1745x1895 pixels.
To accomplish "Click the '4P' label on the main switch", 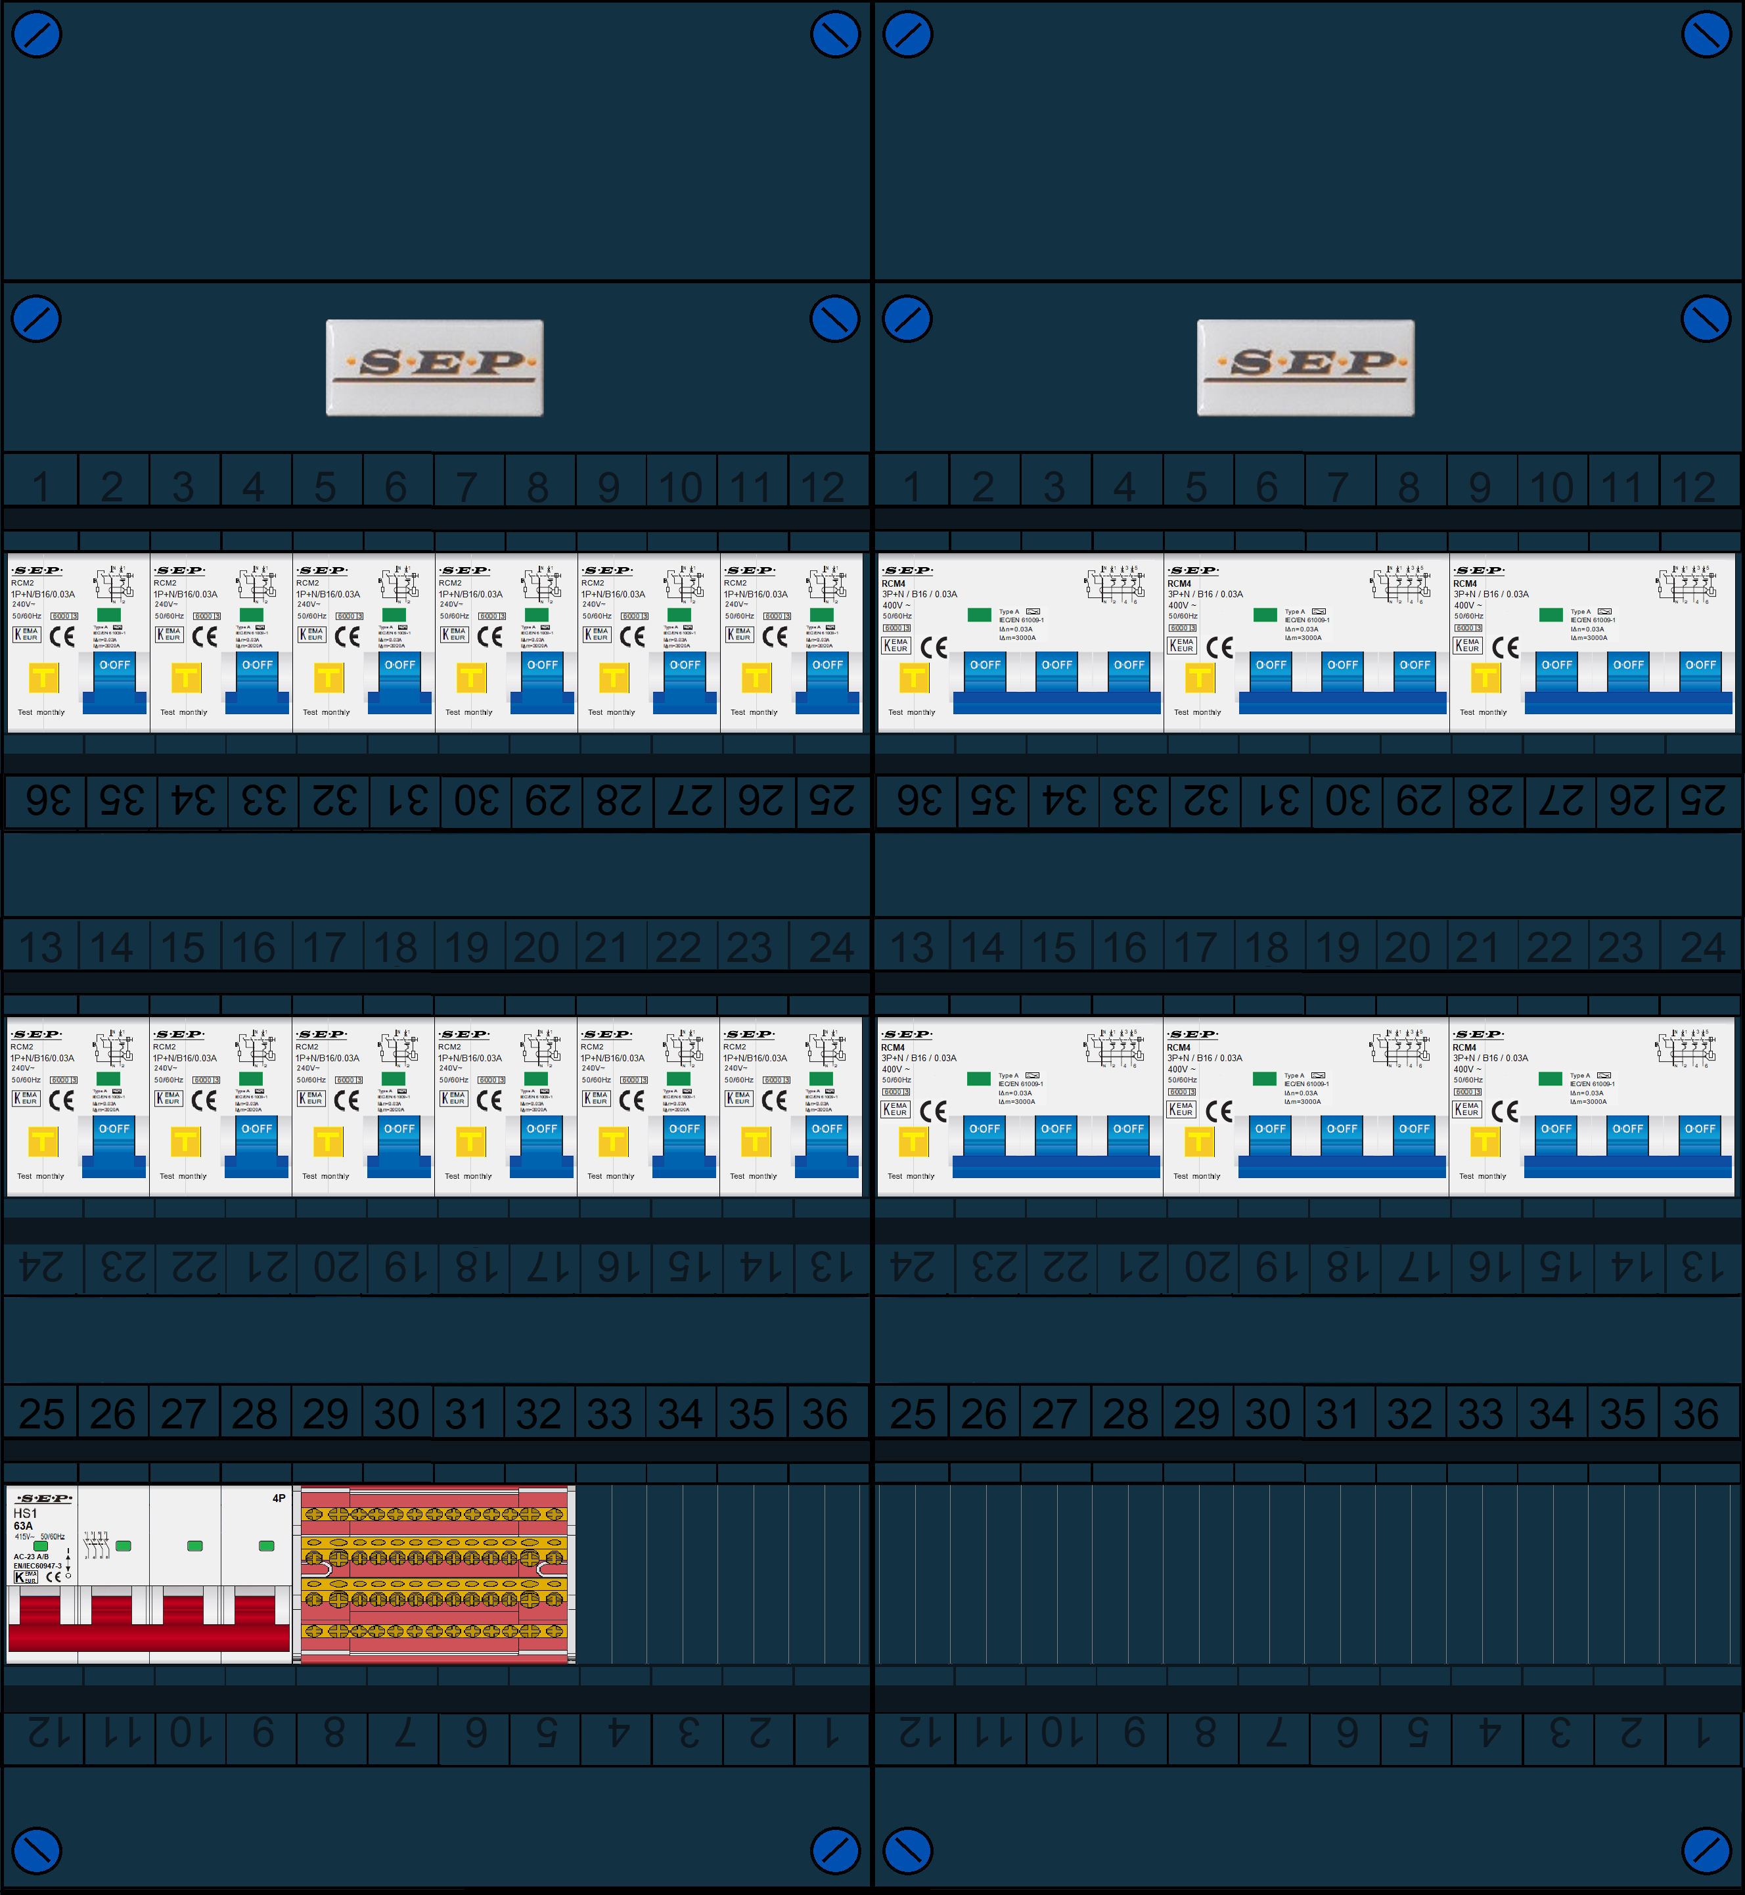I will (279, 1498).
